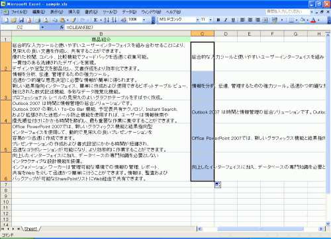Click the help question search box

pos(287,11)
